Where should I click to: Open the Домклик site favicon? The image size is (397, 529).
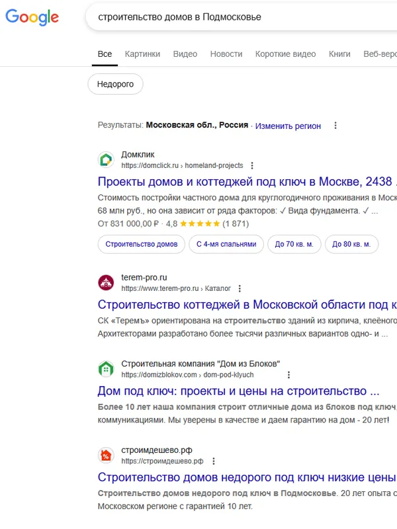click(106, 159)
